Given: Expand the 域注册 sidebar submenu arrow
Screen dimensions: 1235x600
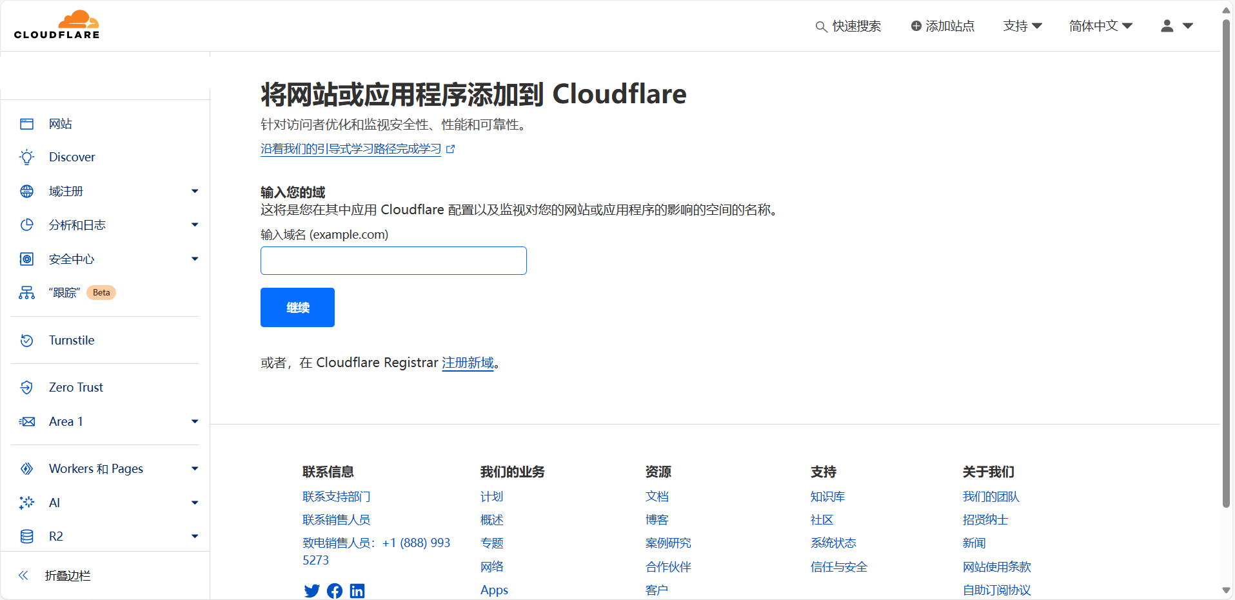Looking at the screenshot, I should coord(195,192).
